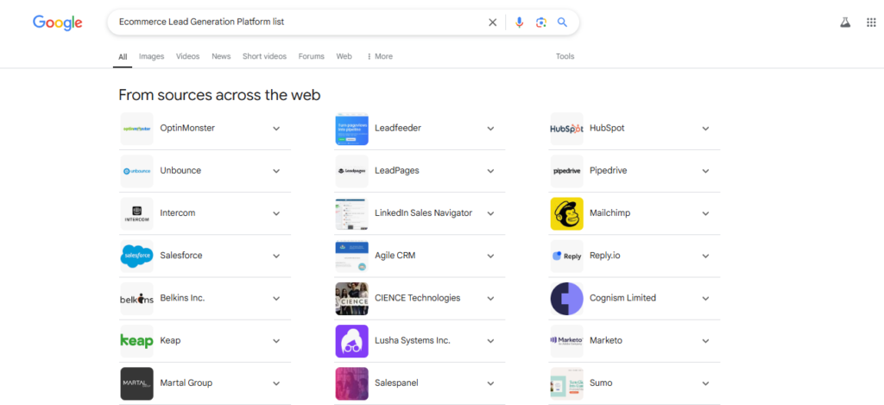The height and width of the screenshot is (405, 884).
Task: Open the Pipedrive entry
Action: tap(635, 171)
